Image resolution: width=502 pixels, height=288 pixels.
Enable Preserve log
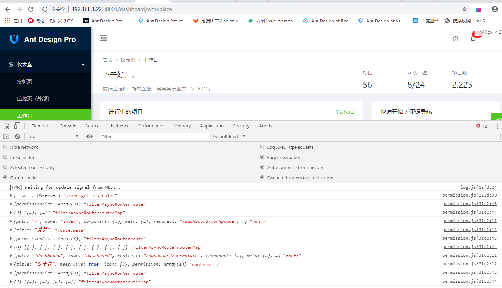tap(5, 157)
